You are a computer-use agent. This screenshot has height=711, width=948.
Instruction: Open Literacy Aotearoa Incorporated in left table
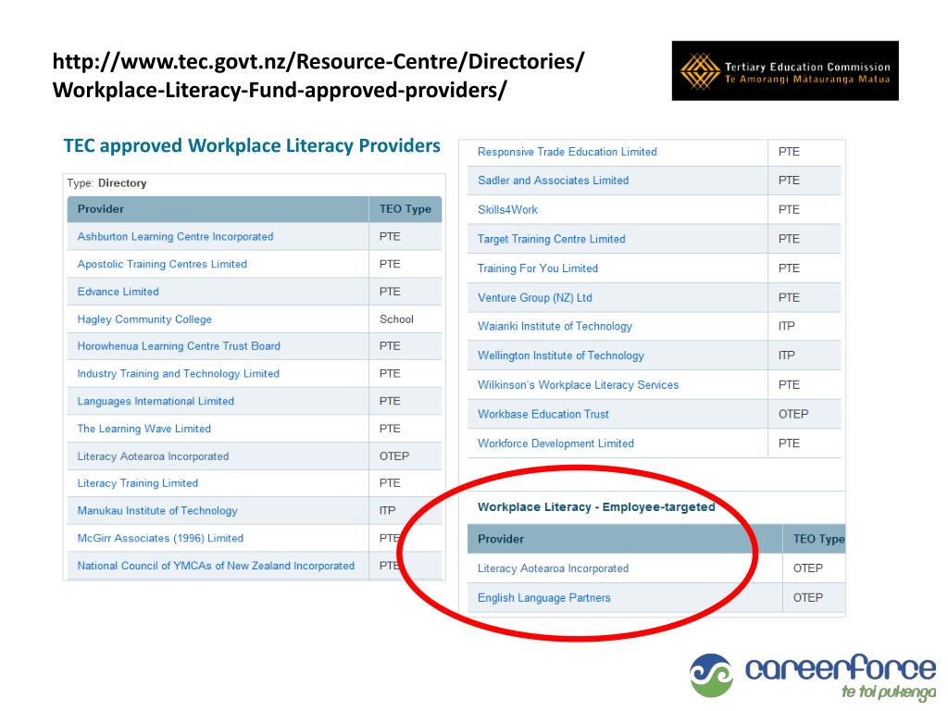coord(153,456)
